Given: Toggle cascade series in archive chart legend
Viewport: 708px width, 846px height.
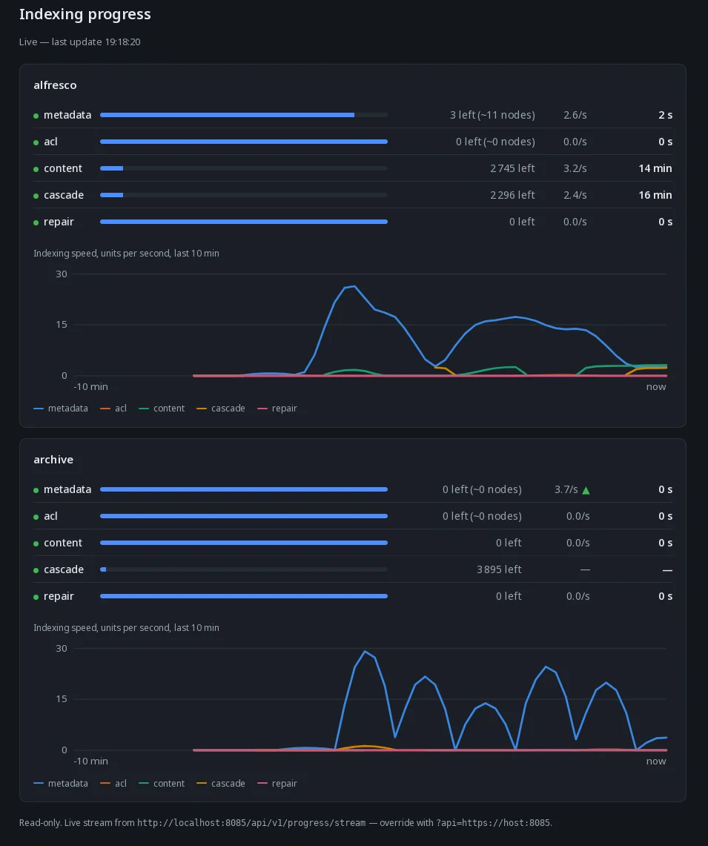Looking at the screenshot, I should [221, 784].
